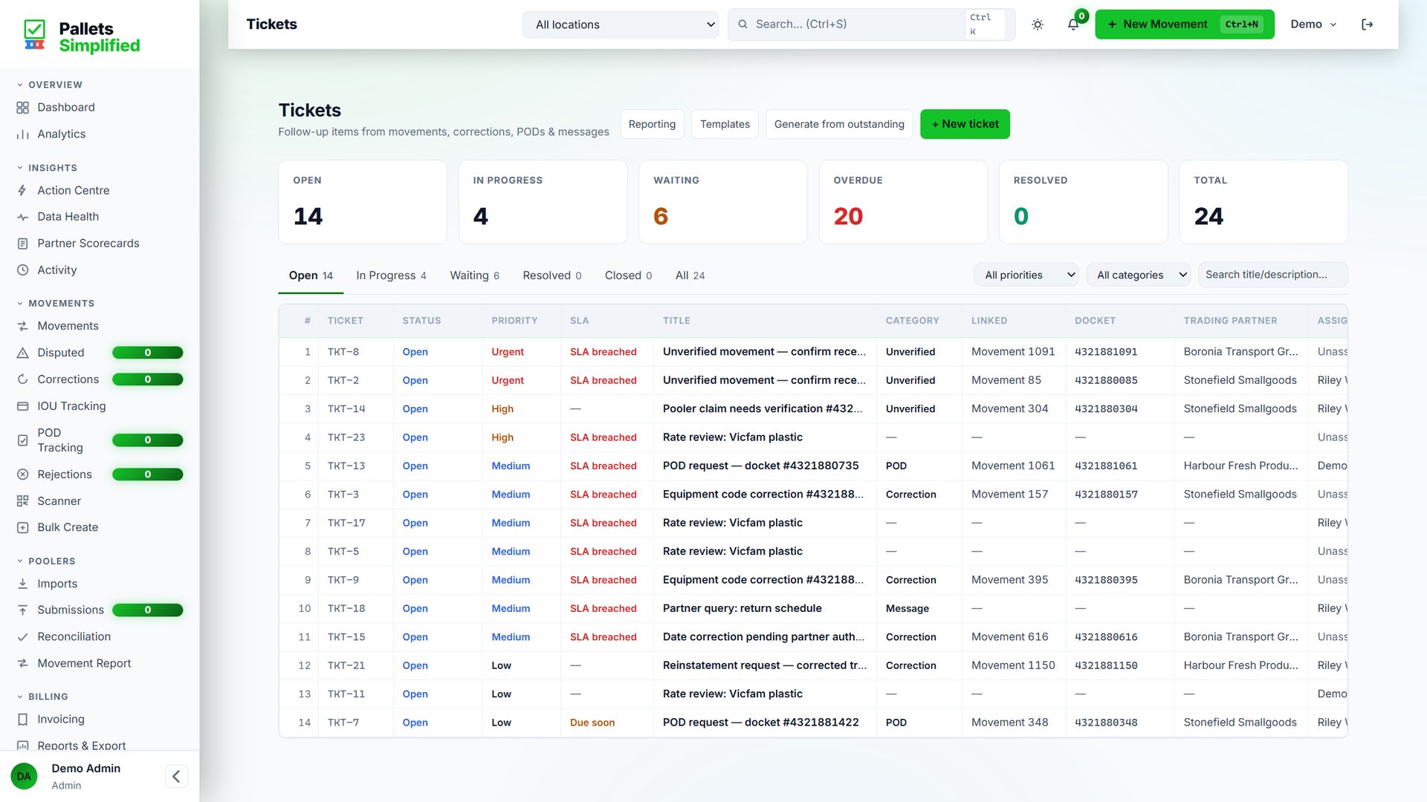The image size is (1427, 802).
Task: Open the Reporting button
Action: click(652, 124)
